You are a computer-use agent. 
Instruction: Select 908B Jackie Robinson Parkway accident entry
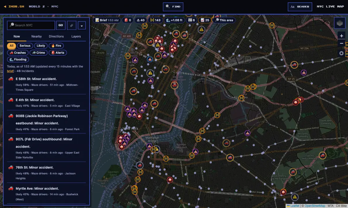coord(46,122)
